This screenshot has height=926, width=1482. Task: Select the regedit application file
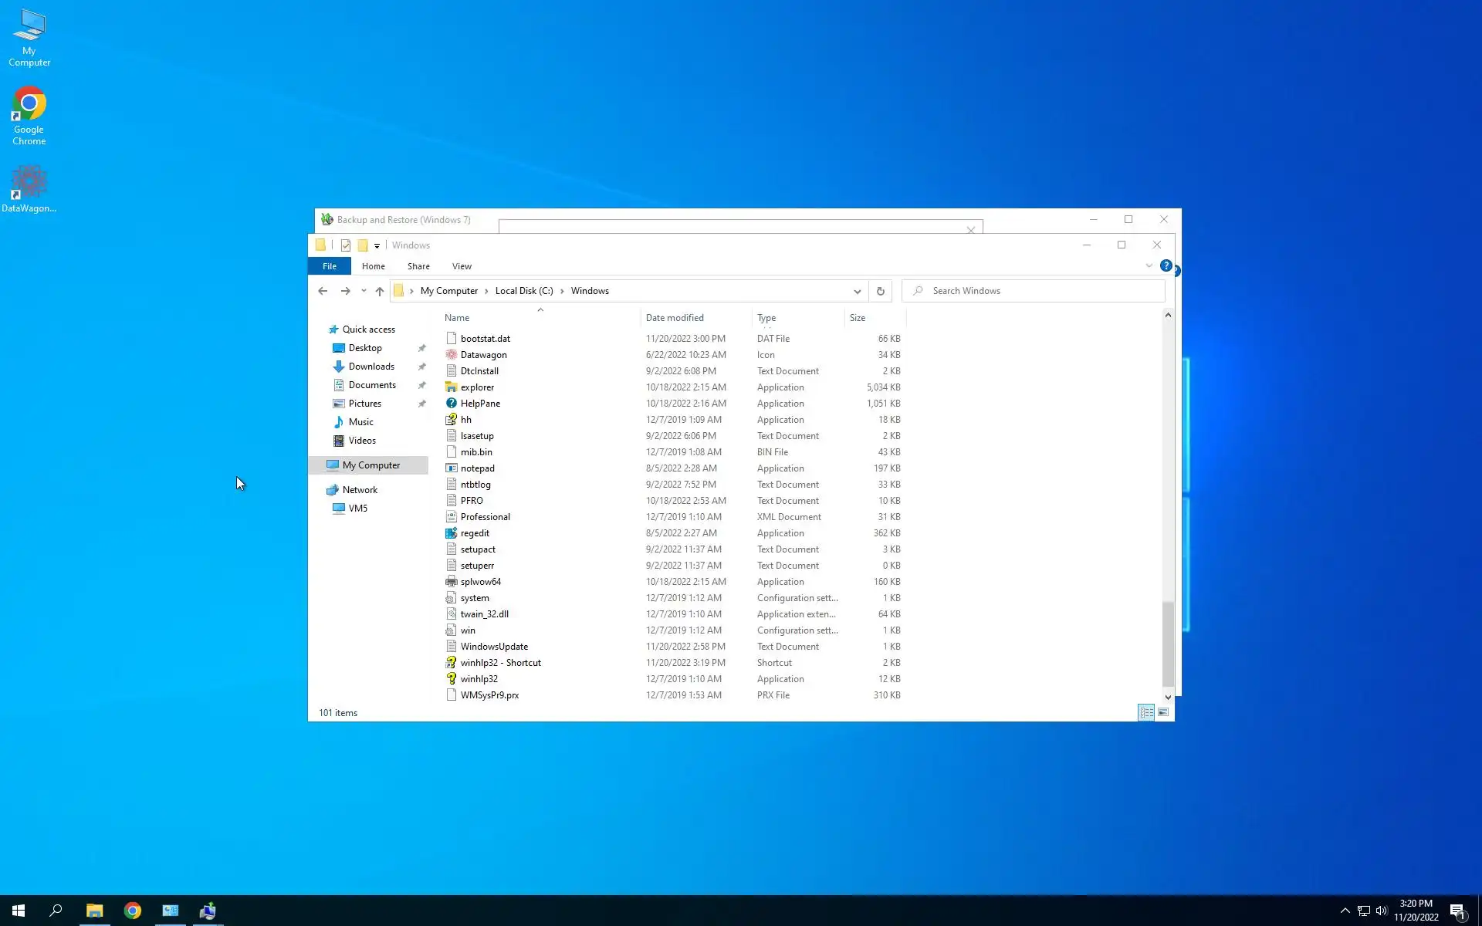[x=475, y=533]
